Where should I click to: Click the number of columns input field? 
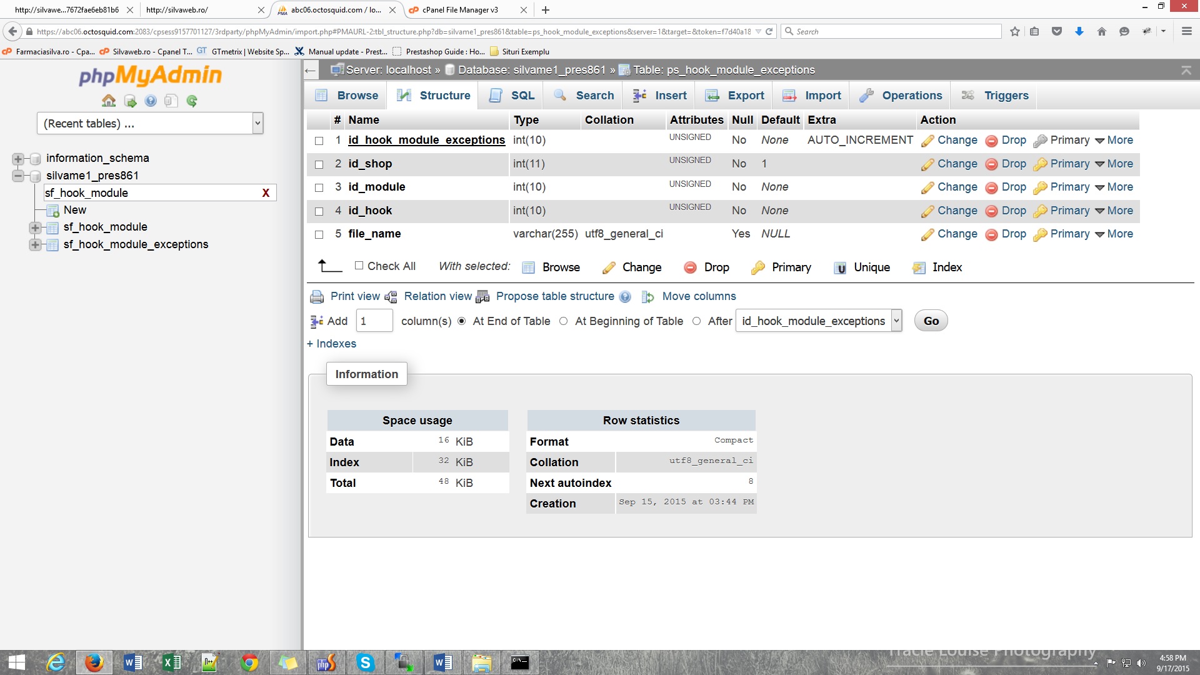coord(374,321)
